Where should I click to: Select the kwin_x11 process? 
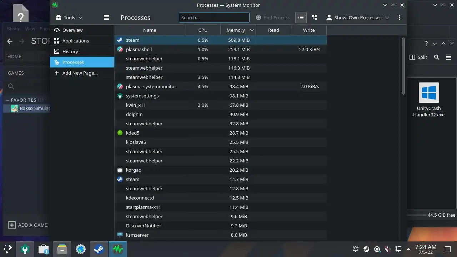pos(220,105)
